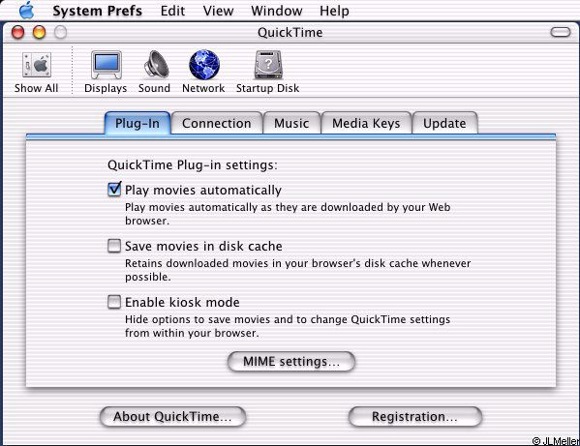
Task: Open the Displays preference icon
Action: [107, 65]
